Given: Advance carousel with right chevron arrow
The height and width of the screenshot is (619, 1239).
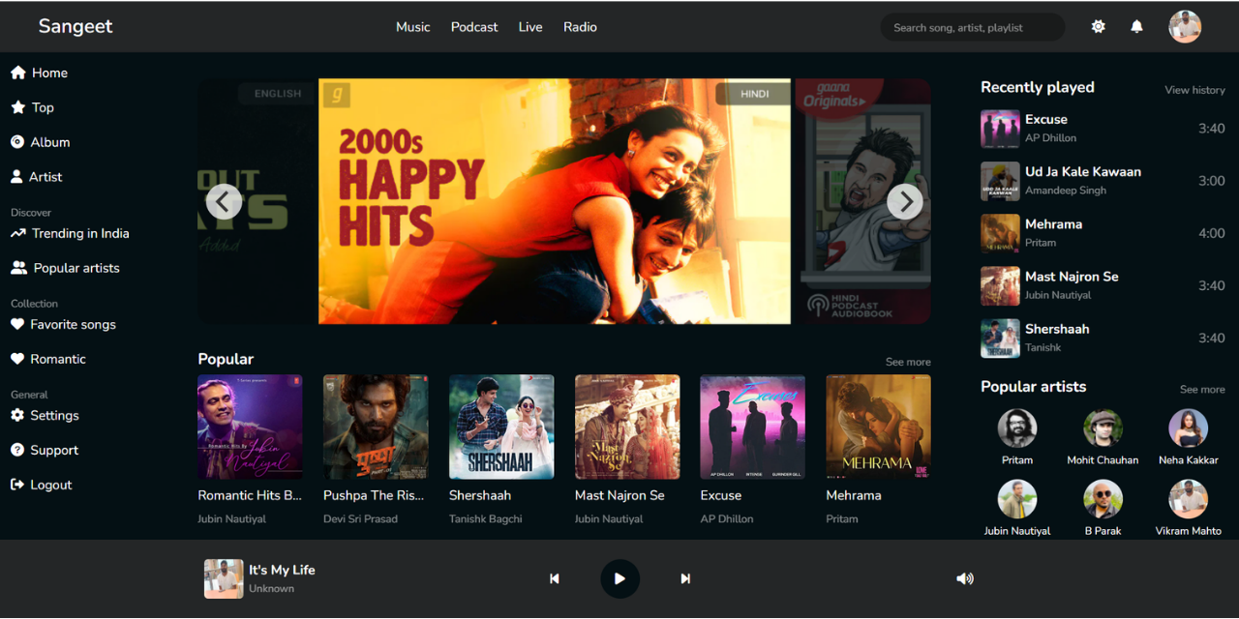Looking at the screenshot, I should (x=905, y=201).
